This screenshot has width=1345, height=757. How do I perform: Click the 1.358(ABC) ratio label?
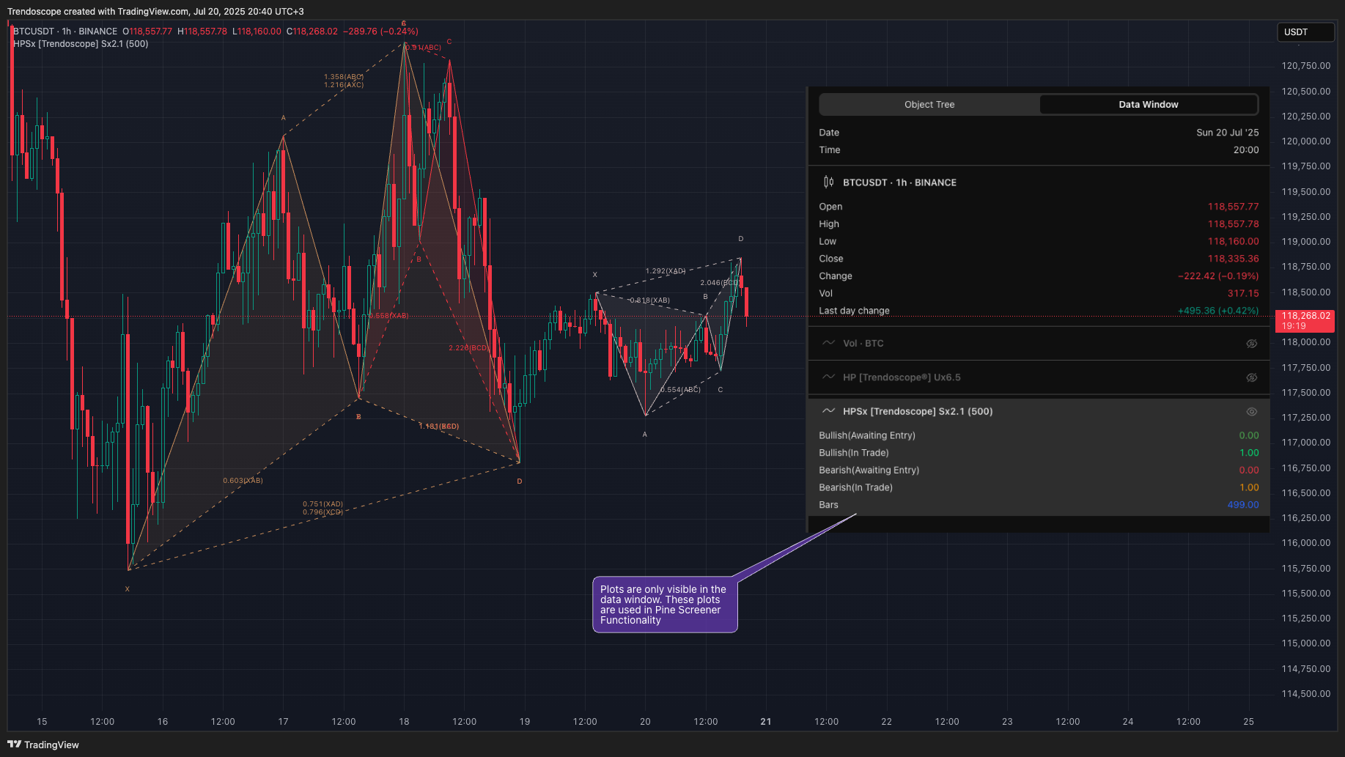344,77
